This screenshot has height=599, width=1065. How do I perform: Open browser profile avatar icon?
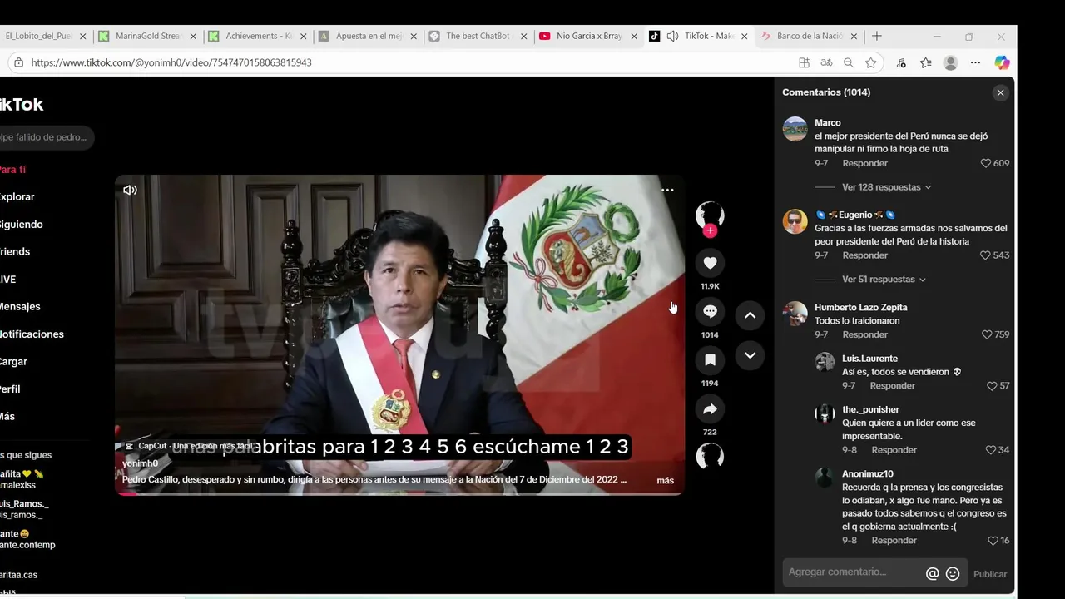point(950,62)
